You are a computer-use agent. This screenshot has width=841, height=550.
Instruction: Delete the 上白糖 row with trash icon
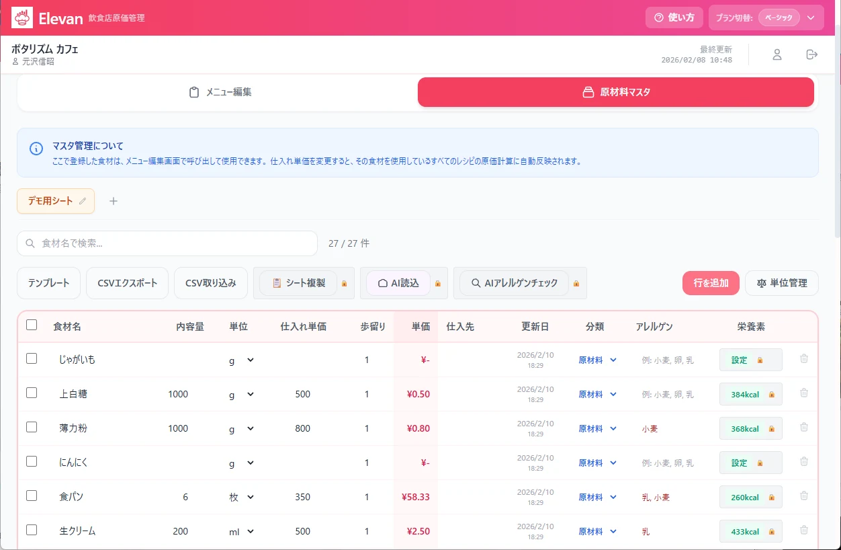(804, 393)
